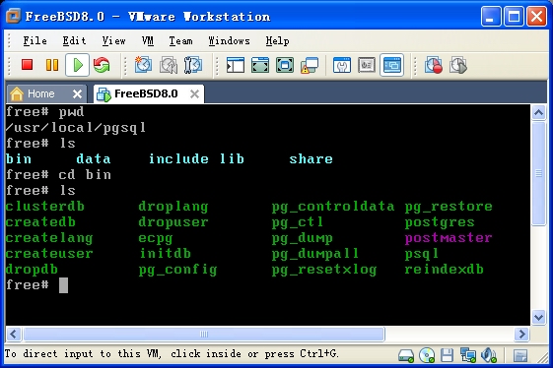
Task: Click the CD/DVD drive status icon
Action: (427, 355)
